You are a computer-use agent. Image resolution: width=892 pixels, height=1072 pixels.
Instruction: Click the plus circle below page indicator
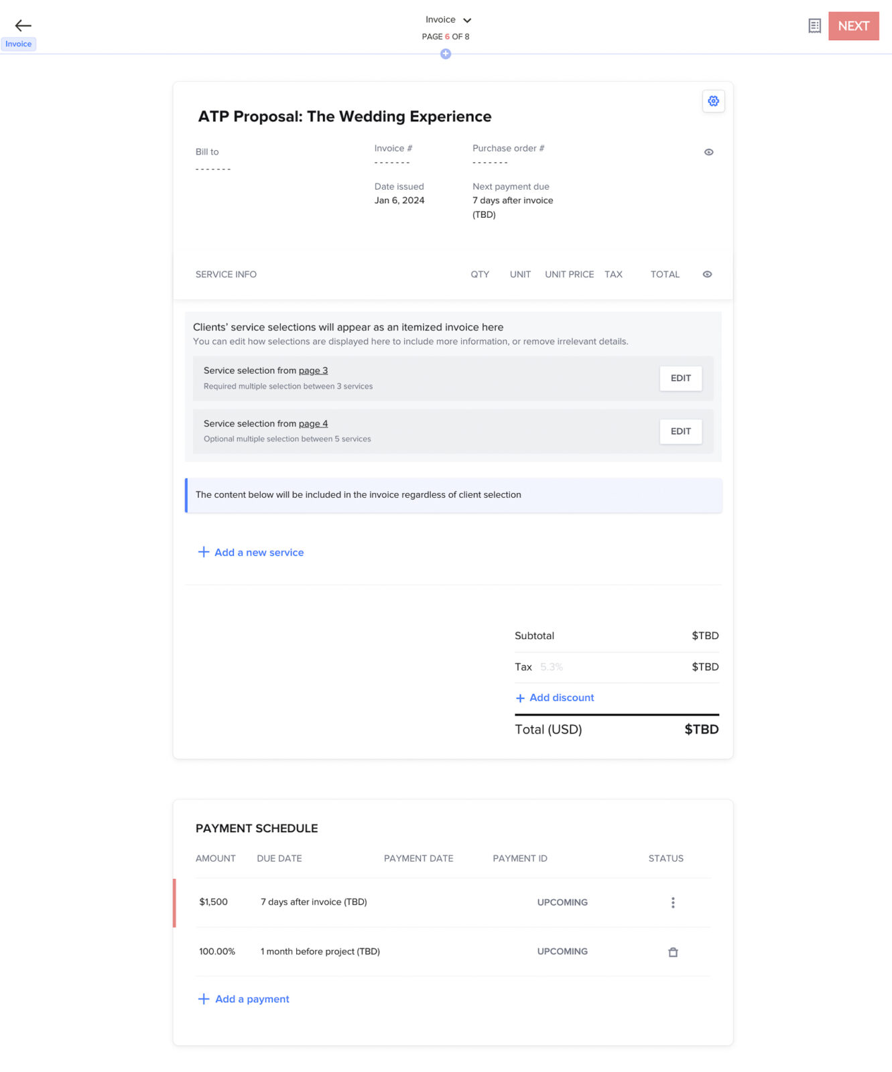coord(446,54)
